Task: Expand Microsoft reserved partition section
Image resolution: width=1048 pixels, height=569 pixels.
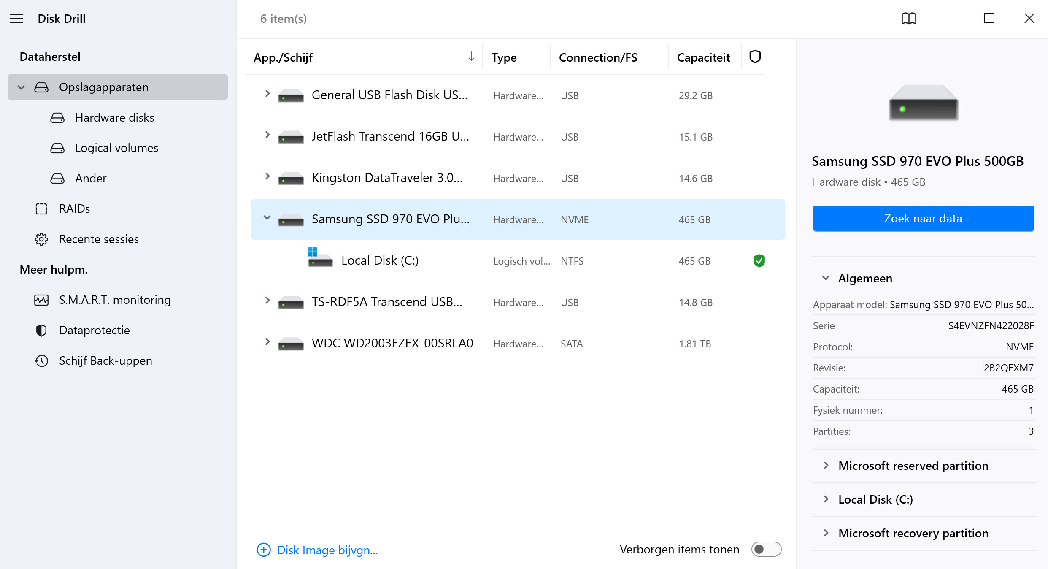Action: pyautogui.click(x=826, y=466)
